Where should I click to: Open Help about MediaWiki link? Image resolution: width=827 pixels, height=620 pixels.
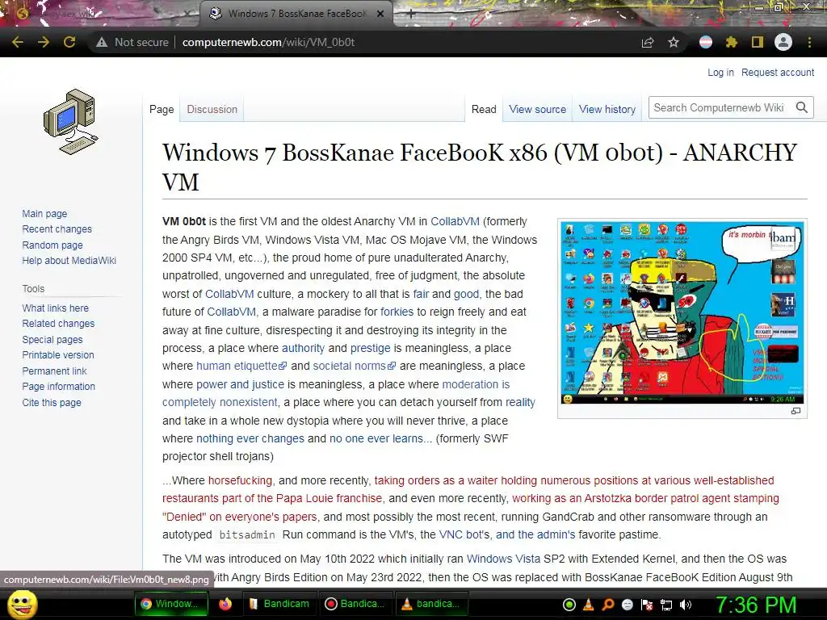click(69, 261)
